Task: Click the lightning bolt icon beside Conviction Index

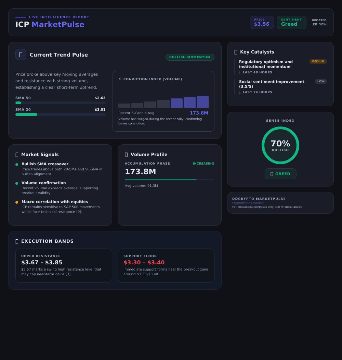Action: click(120, 79)
